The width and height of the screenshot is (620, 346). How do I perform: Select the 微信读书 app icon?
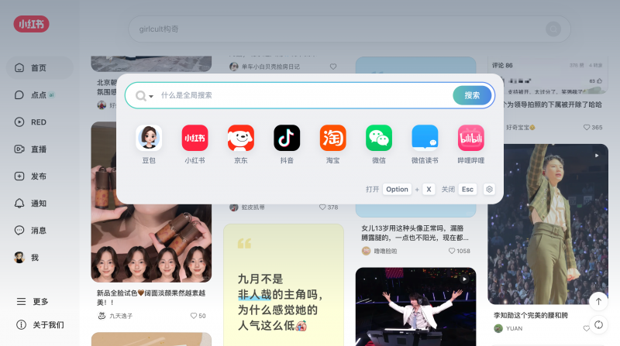[x=425, y=138]
